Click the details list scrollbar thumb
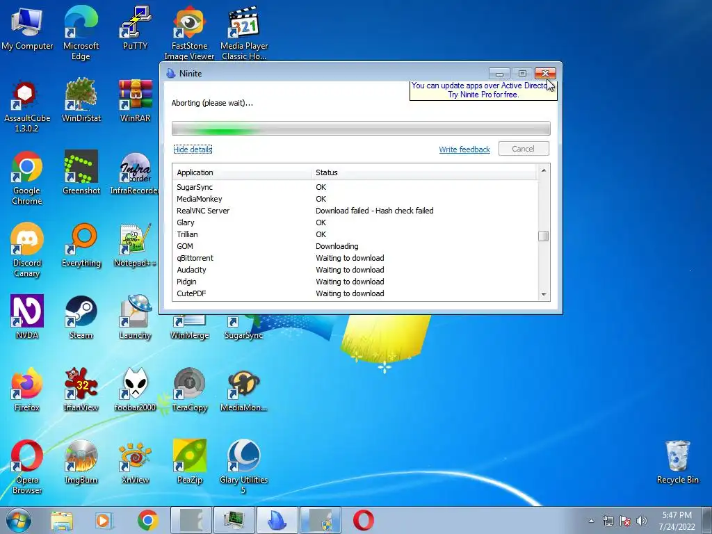Viewport: 712px width, 534px height. (x=544, y=236)
